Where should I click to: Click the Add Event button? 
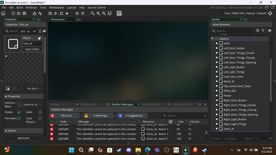23,138
